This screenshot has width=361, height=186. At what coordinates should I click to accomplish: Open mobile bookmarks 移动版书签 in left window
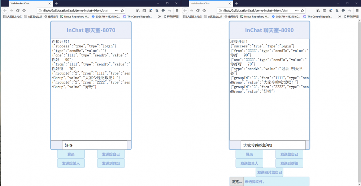[x=171, y=17]
